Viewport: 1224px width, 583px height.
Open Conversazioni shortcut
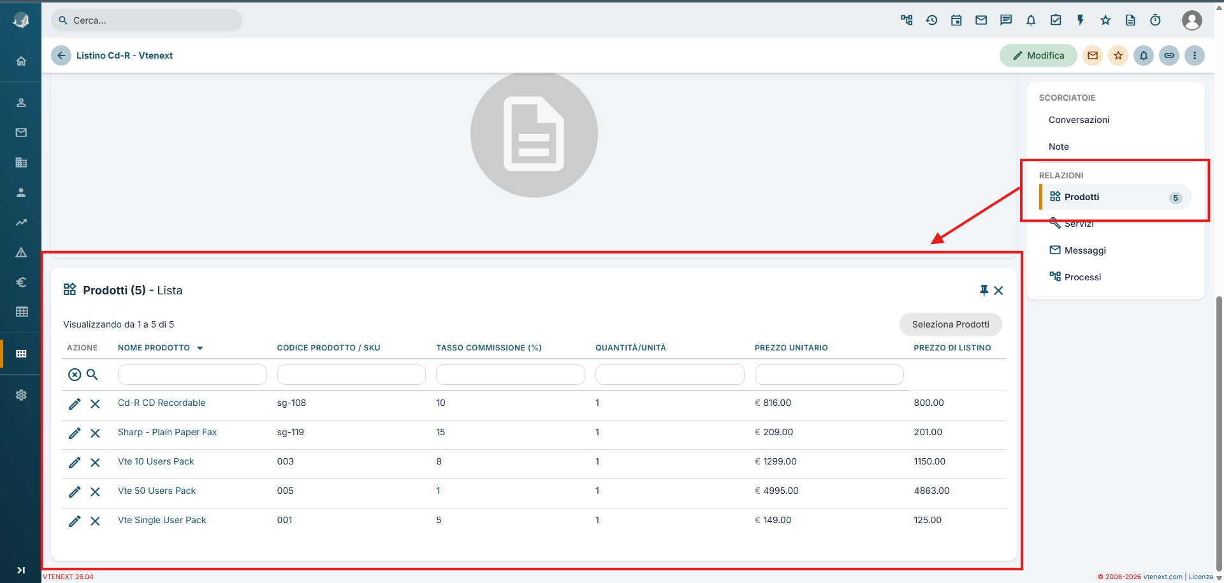coord(1079,120)
